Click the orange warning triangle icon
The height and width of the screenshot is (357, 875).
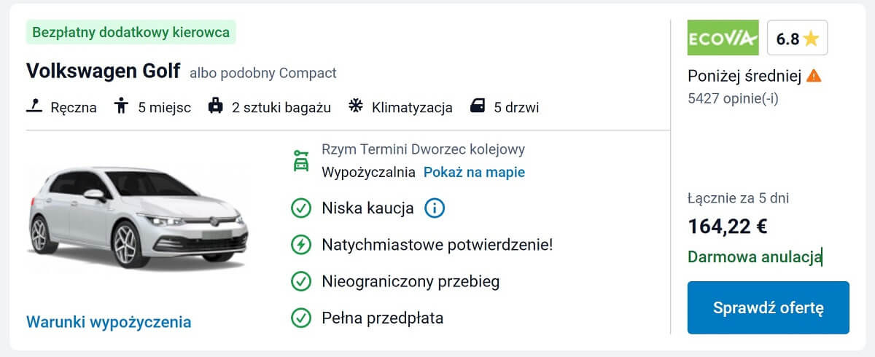tap(814, 75)
